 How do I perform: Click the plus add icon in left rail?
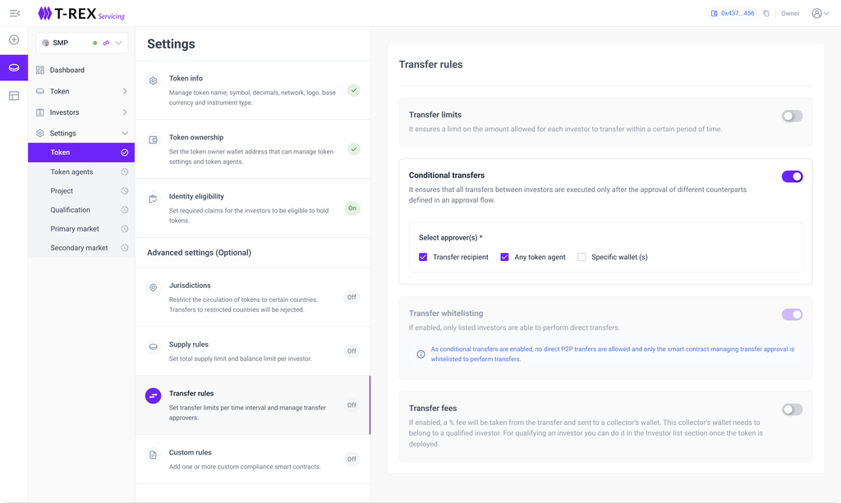(x=14, y=39)
